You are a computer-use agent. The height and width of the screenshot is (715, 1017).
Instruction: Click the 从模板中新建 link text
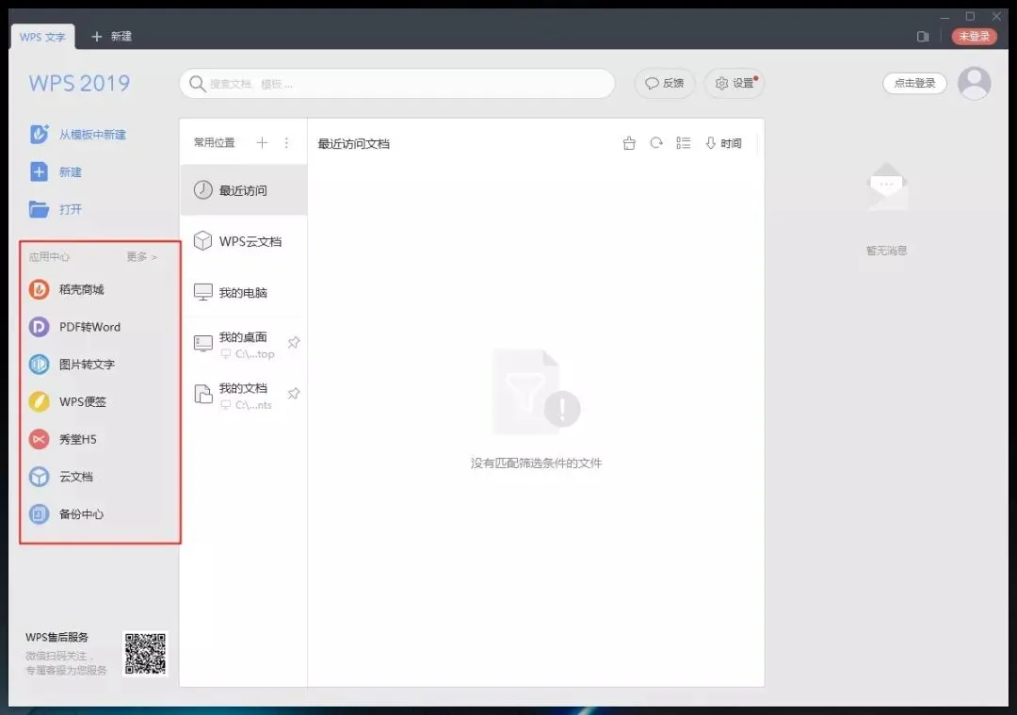[92, 135]
